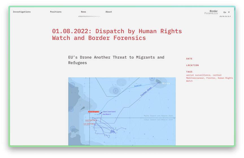This screenshot has height=158, width=244.
Task: Open the Frontex tag link
Action: point(211,78)
